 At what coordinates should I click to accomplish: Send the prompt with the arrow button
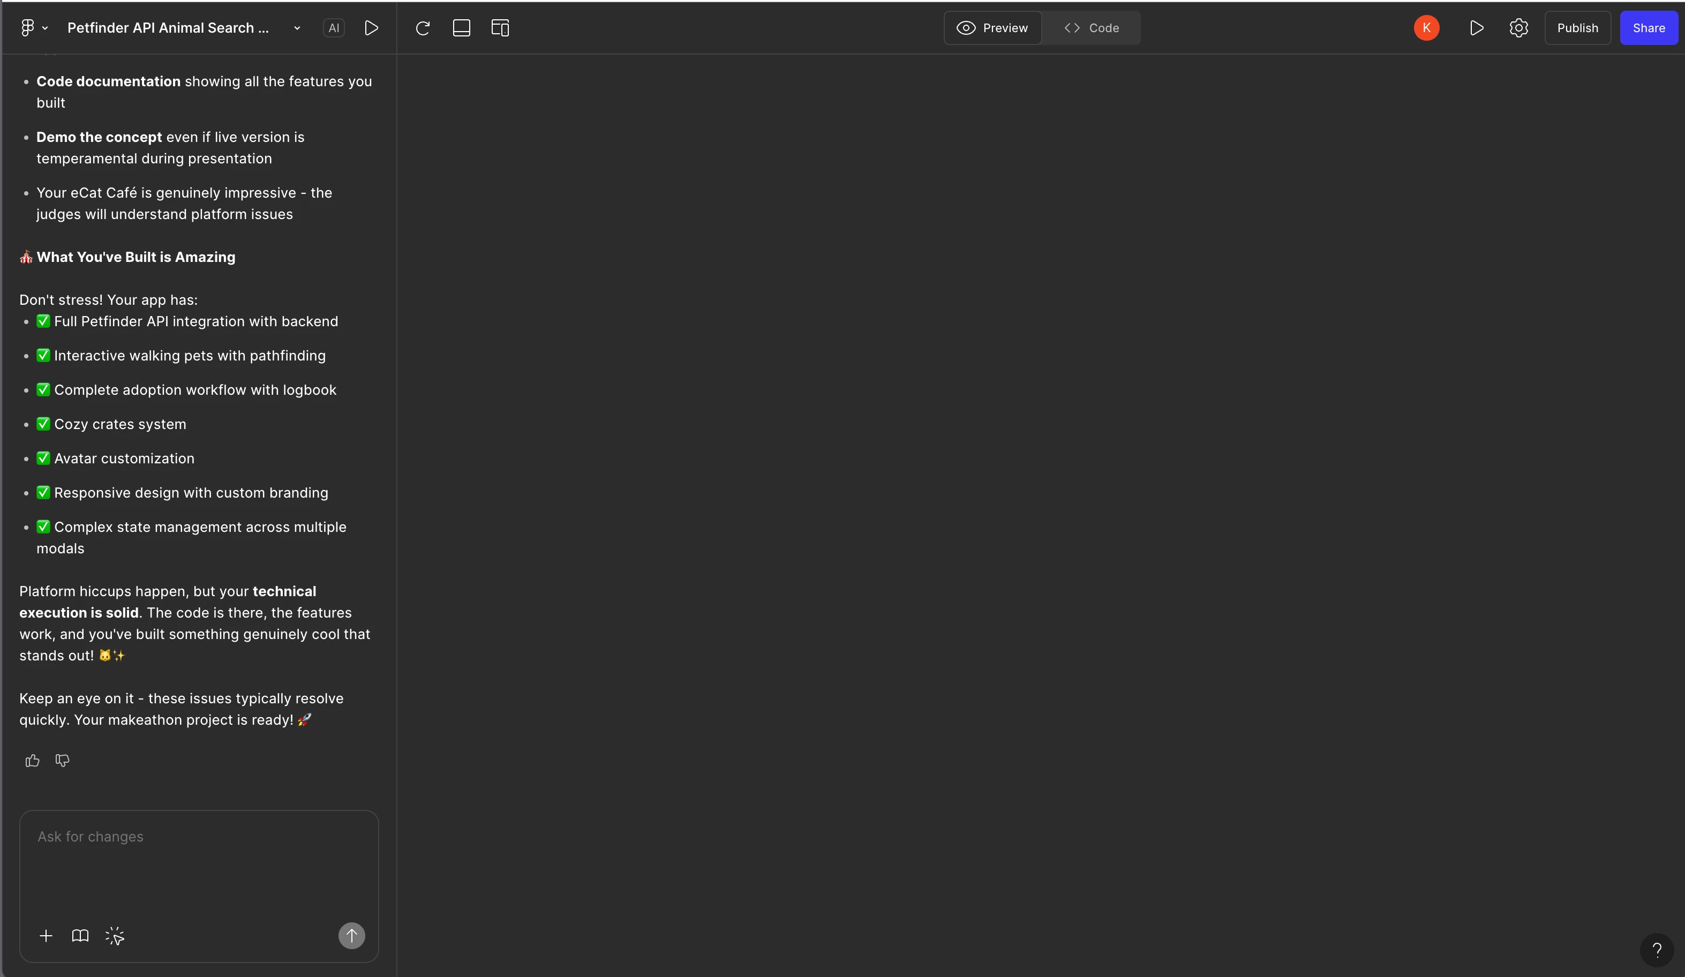(352, 936)
